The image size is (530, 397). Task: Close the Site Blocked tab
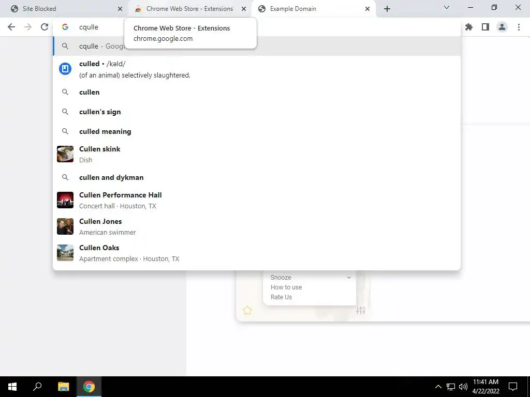[120, 9]
